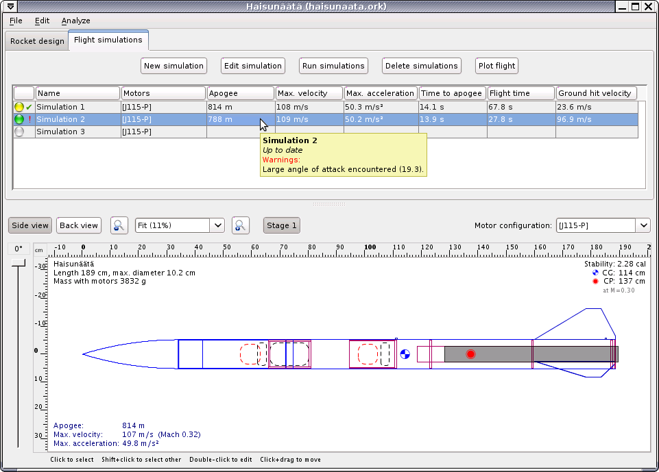Click the red CP marker on the rocket

(470, 354)
